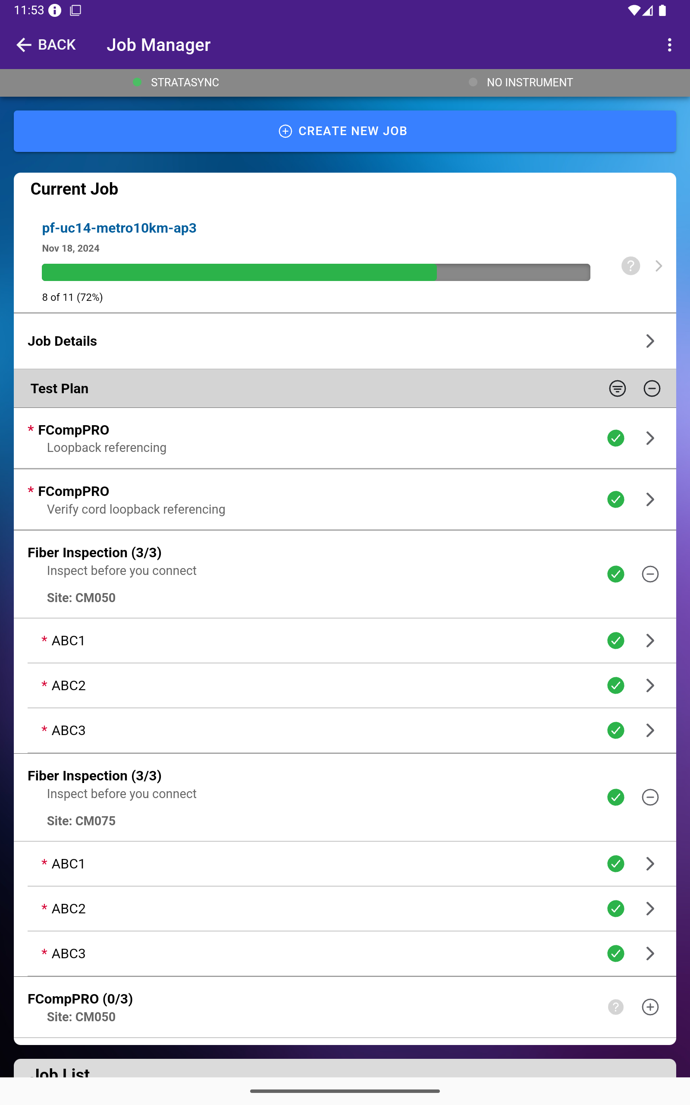Tap the StrataSync green status indicator
The width and height of the screenshot is (690, 1105).
(137, 82)
